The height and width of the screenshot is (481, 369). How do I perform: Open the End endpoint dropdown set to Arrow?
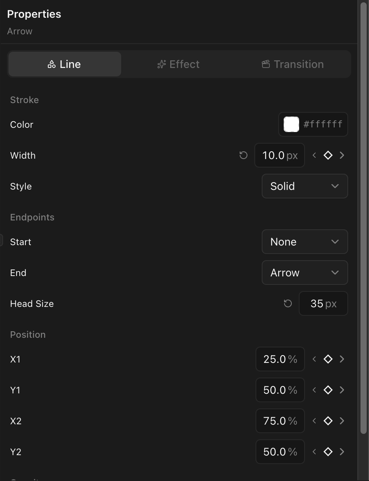coord(305,273)
